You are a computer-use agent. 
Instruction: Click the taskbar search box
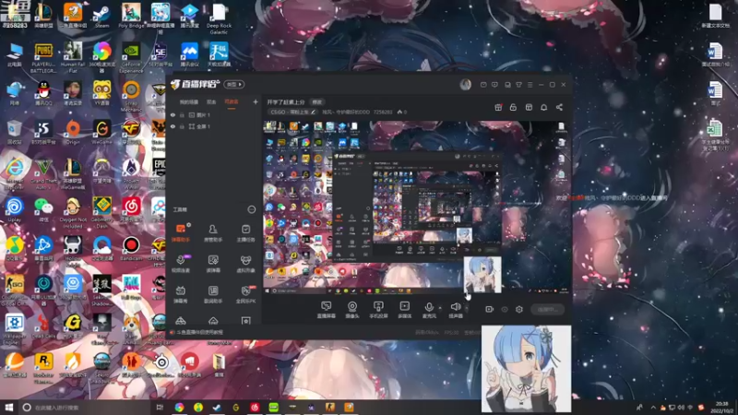click(85, 408)
